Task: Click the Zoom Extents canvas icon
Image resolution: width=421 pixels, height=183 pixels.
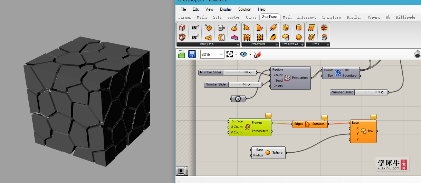Action: click(230, 54)
